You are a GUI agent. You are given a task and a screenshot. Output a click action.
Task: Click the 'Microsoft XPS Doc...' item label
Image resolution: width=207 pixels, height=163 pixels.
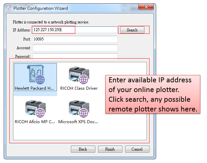pyautogui.click(x=78, y=122)
